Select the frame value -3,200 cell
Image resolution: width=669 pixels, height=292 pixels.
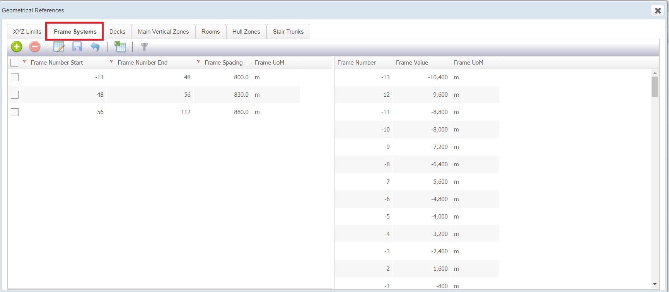coord(422,234)
